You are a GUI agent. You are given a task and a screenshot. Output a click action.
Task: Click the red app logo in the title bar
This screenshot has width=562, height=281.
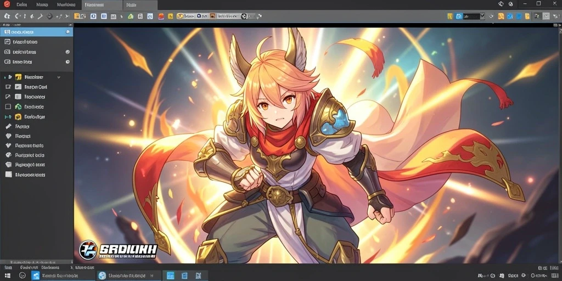pyautogui.click(x=7, y=4)
